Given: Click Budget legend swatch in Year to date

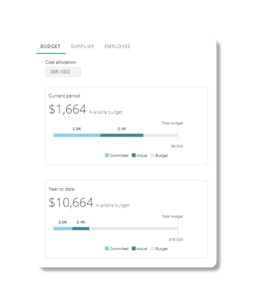Looking at the screenshot, I should click(x=153, y=248).
